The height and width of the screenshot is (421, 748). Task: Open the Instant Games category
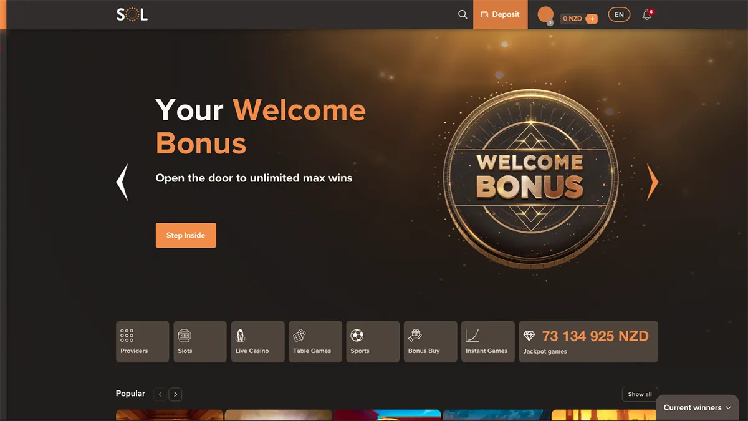[488, 341]
